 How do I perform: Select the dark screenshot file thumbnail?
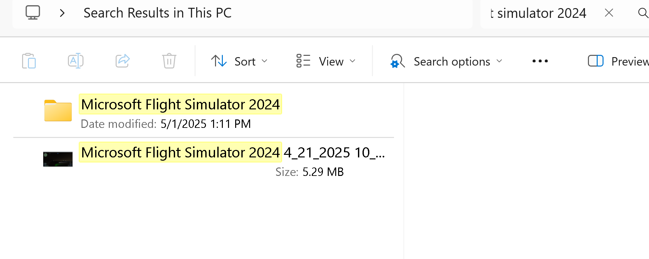(58, 159)
